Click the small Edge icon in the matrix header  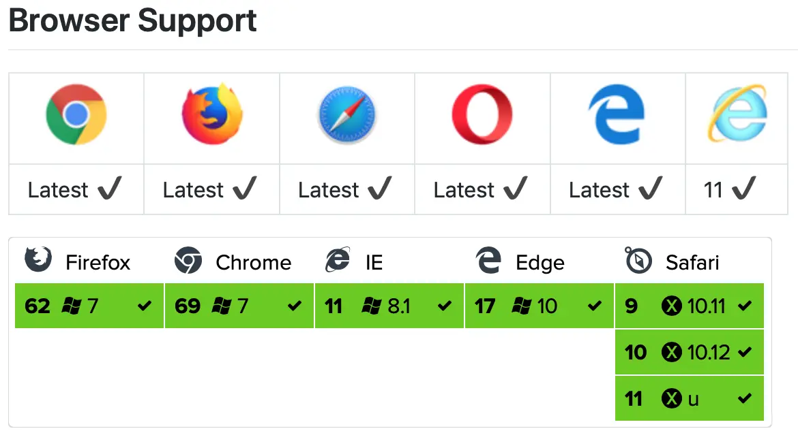[488, 261]
